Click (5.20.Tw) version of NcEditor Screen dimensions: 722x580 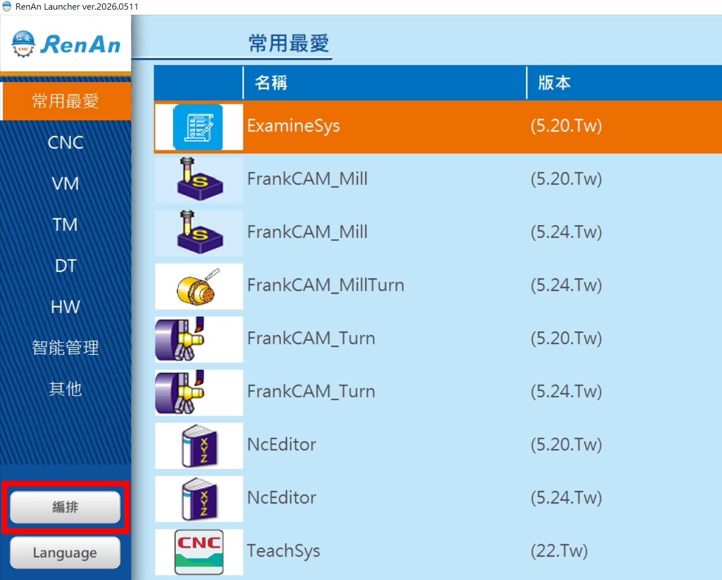click(x=566, y=444)
